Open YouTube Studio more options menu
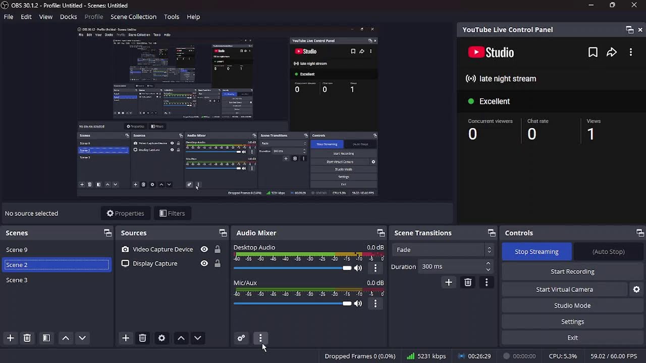The width and height of the screenshot is (646, 363). [631, 52]
